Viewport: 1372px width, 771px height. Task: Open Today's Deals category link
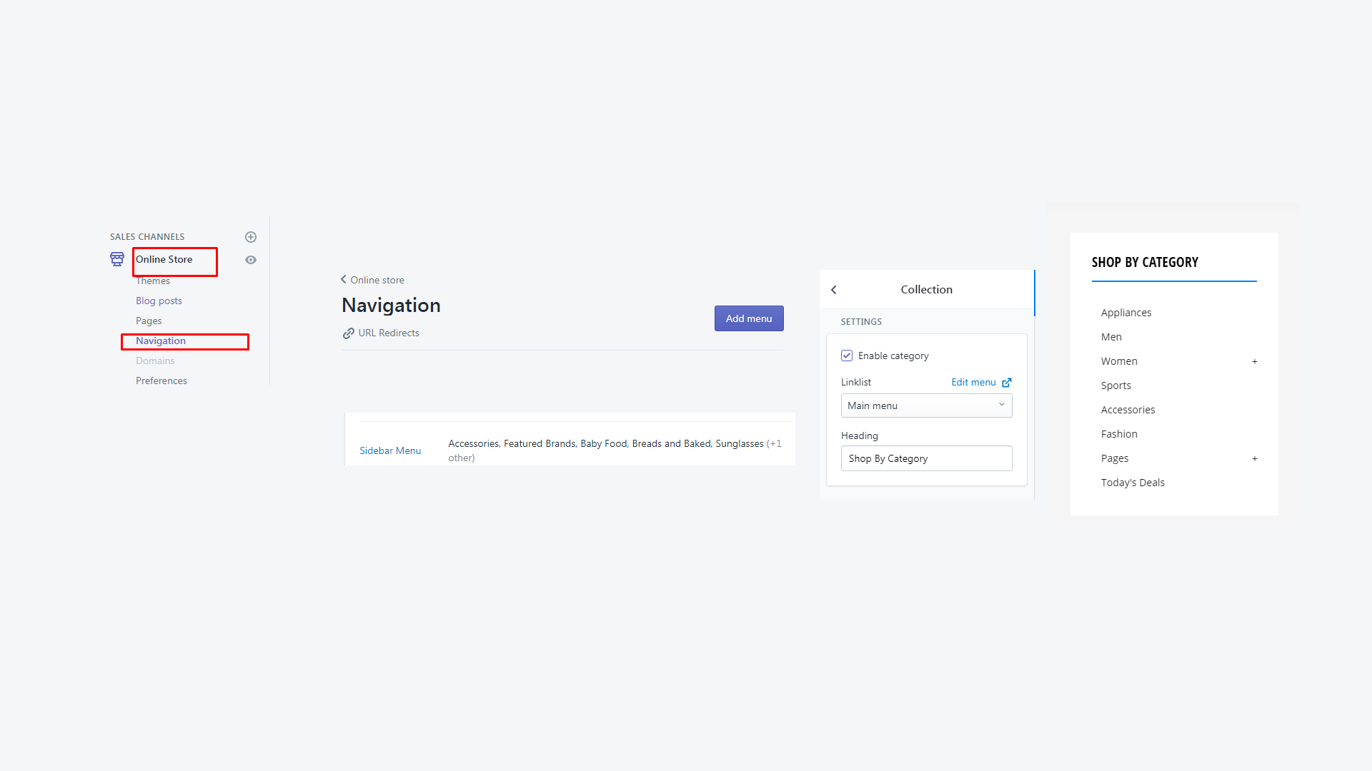pyautogui.click(x=1133, y=483)
